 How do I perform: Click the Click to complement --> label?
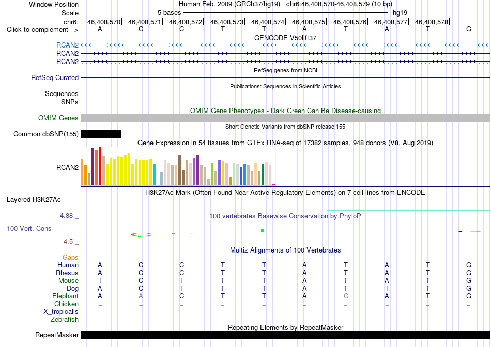point(42,30)
